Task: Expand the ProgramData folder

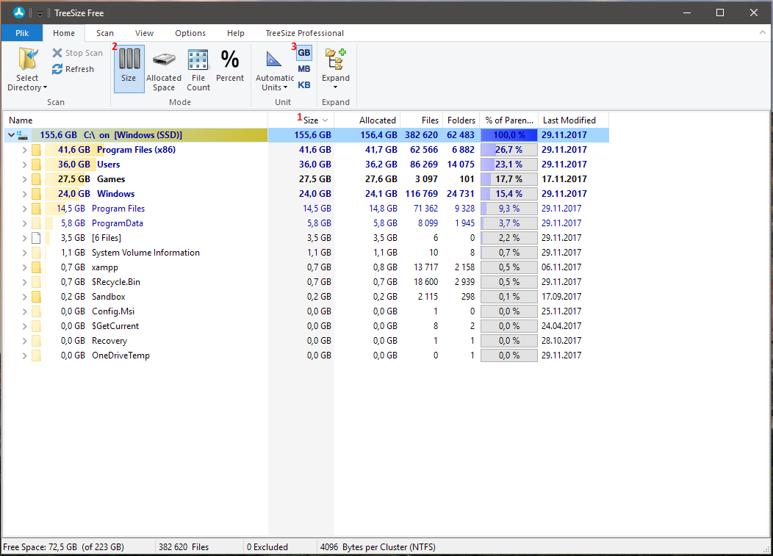Action: [24, 223]
